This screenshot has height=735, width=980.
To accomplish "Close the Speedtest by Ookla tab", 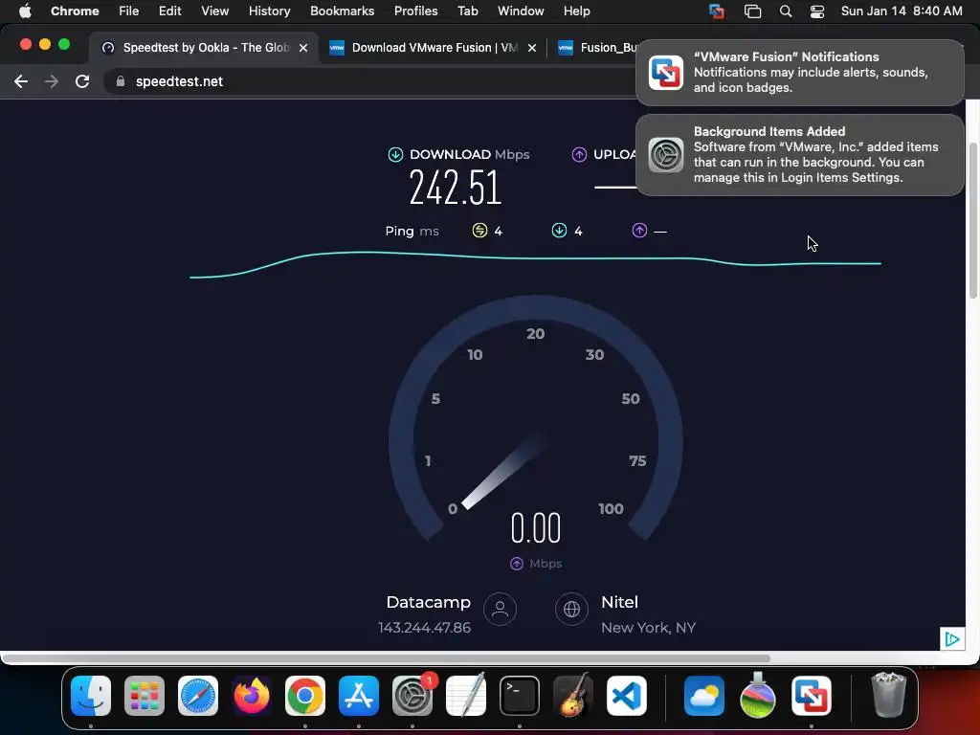I will 303,48.
